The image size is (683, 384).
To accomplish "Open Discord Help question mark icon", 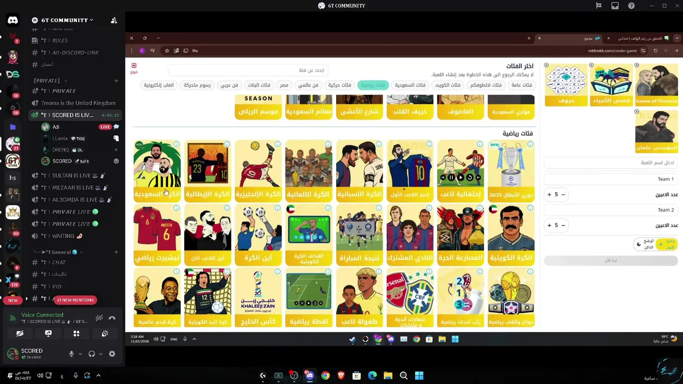I will point(631,6).
